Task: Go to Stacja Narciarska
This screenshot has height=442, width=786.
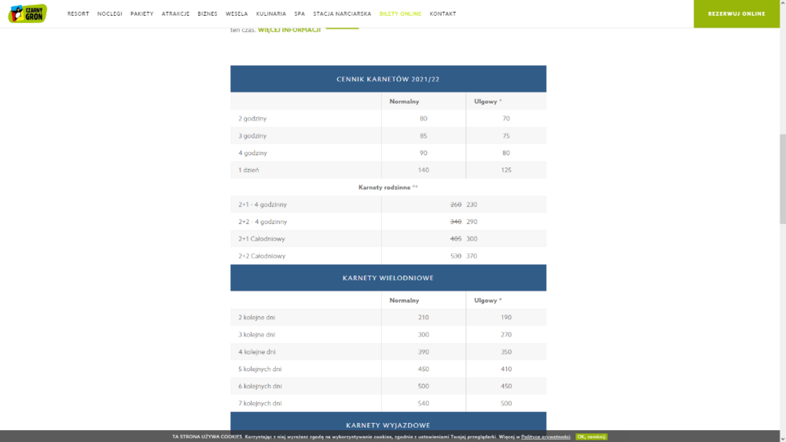Action: coord(342,14)
